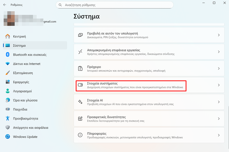
Task: Click the Παιχνίδια gamepad icon
Action: point(8,109)
